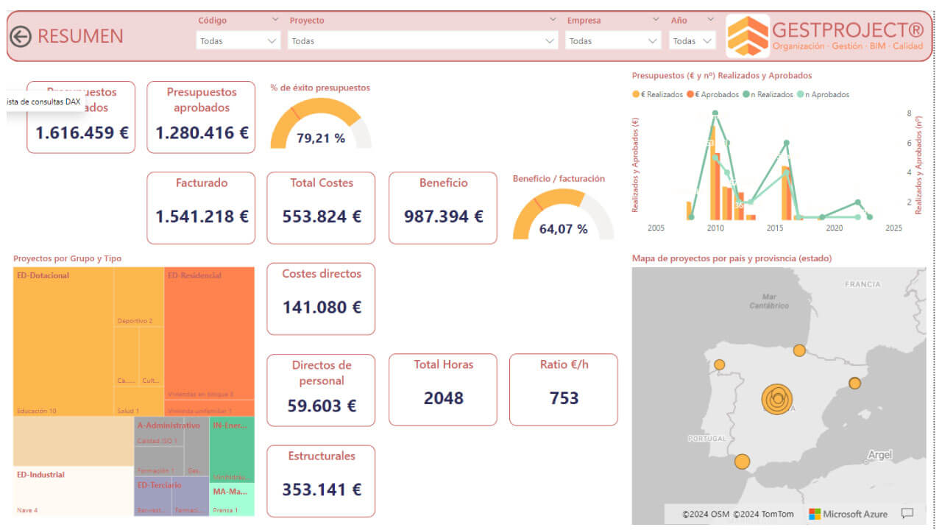The image size is (942, 530).
Task: Toggle the € Realizados legend item
Action: tap(658, 94)
